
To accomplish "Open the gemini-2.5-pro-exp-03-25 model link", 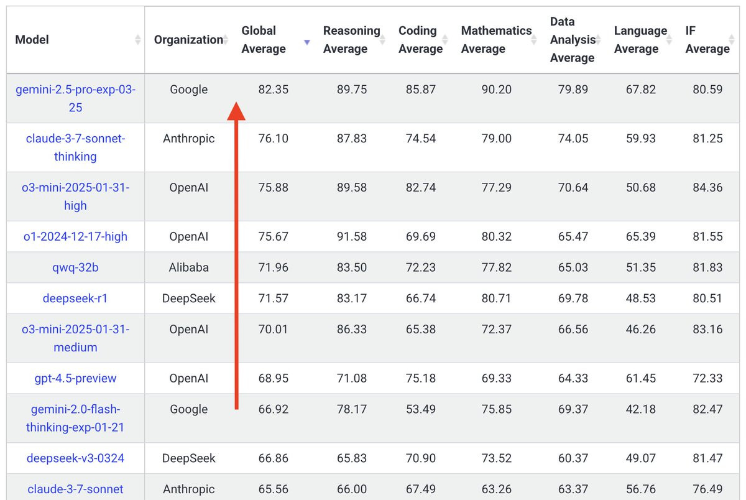I will click(75, 98).
